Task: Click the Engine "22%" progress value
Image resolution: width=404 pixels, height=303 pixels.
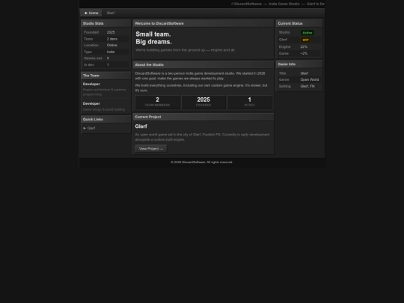Action: point(304,47)
